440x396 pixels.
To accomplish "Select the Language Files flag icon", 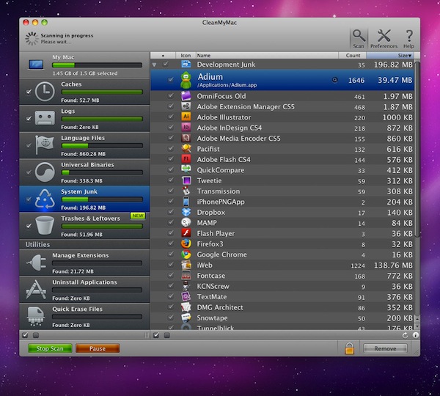I will tap(45, 144).
